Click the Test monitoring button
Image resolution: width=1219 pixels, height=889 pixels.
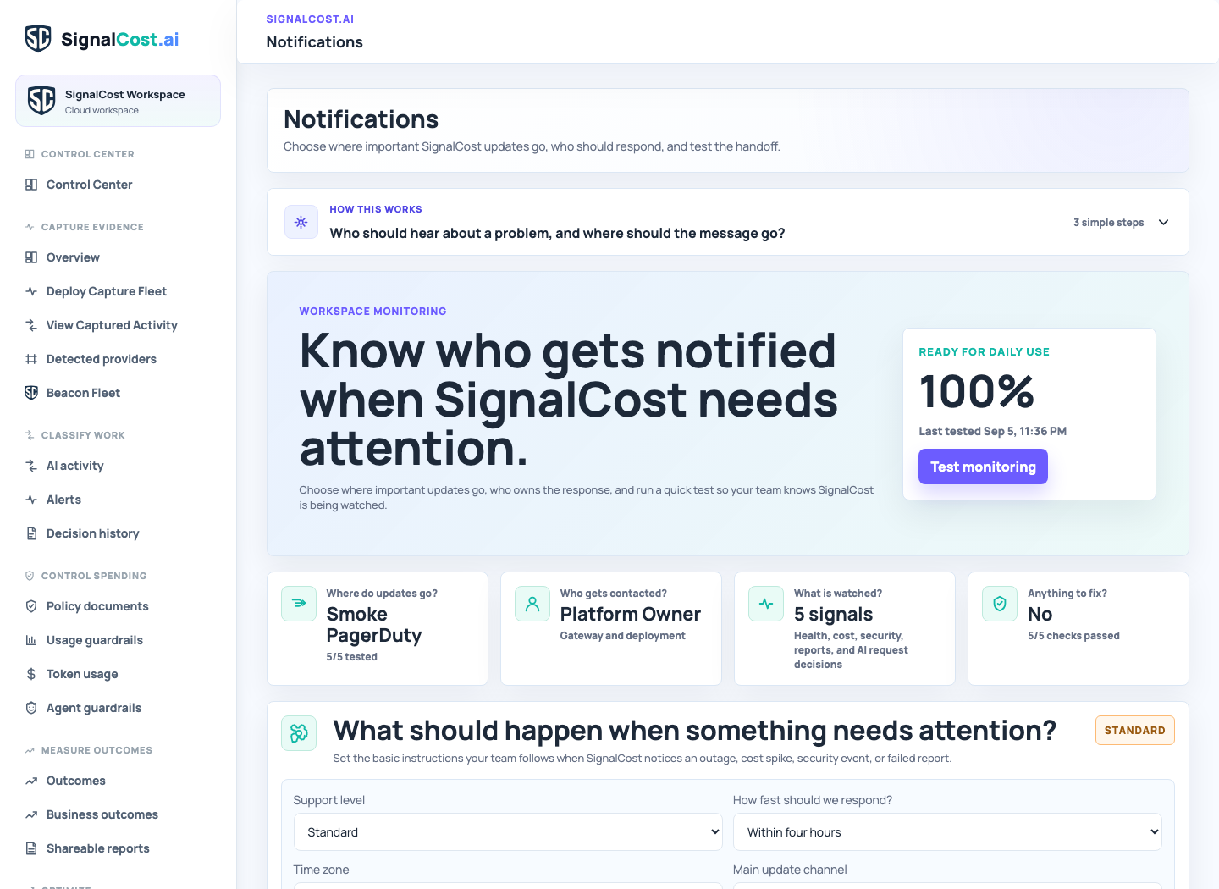[x=983, y=467]
